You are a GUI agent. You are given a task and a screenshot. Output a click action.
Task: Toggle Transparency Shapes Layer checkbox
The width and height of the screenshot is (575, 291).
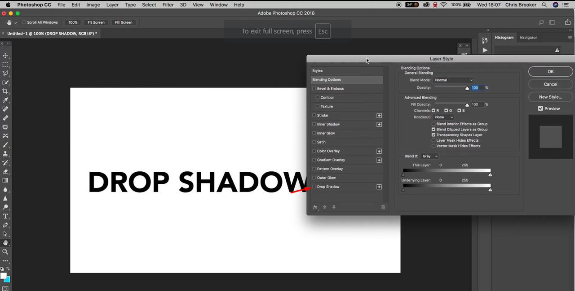click(x=433, y=135)
